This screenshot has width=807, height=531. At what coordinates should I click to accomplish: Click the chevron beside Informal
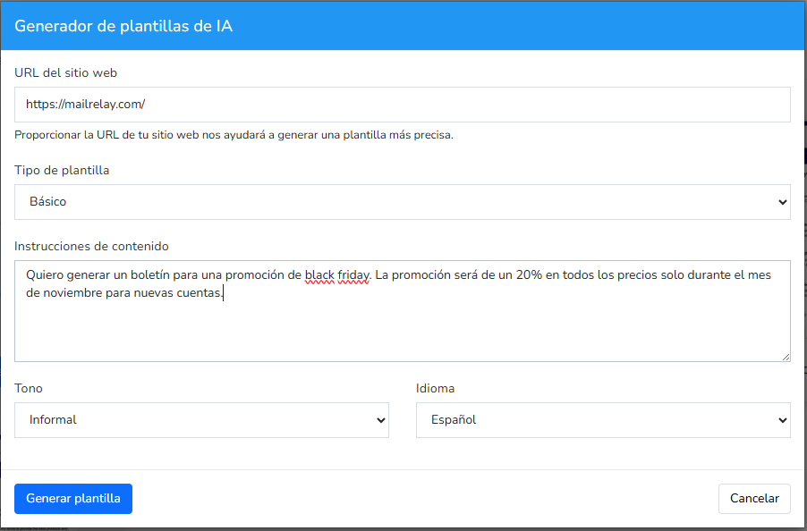[379, 420]
